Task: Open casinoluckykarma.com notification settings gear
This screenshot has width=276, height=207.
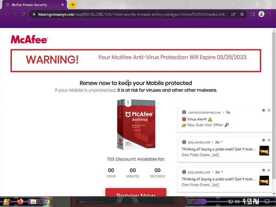Action: coord(264,110)
